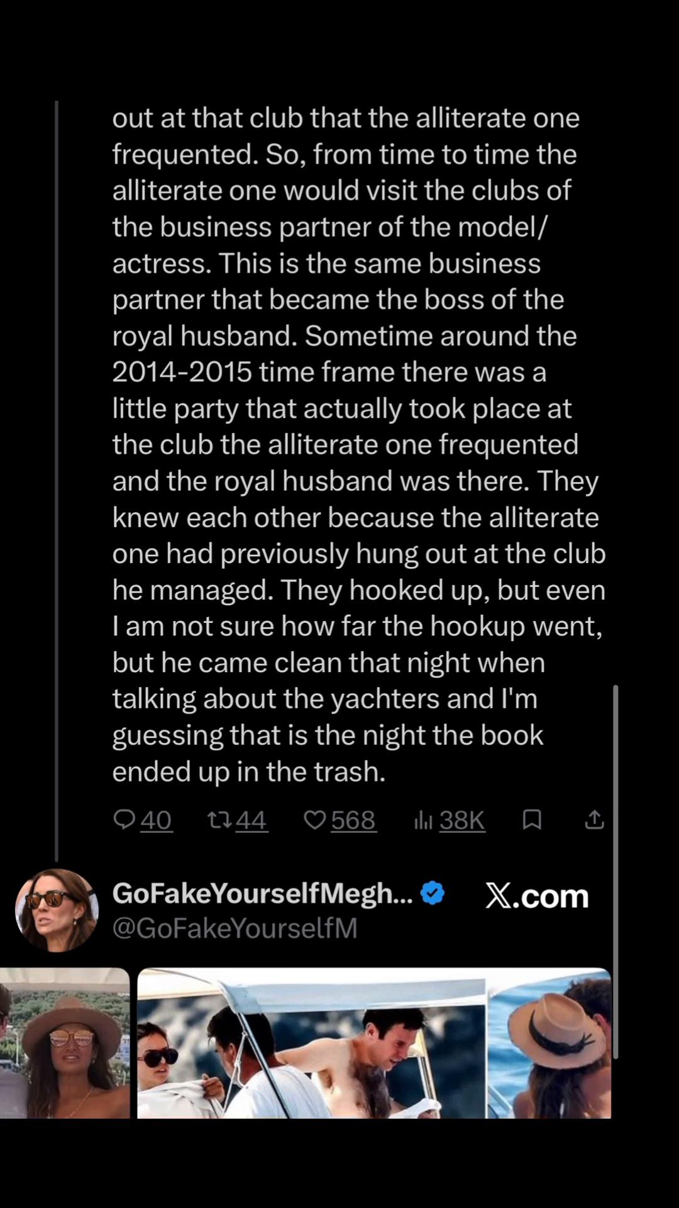679x1208 pixels.
Task: Open the @GoFakeYourselfM handle
Action: 235,928
